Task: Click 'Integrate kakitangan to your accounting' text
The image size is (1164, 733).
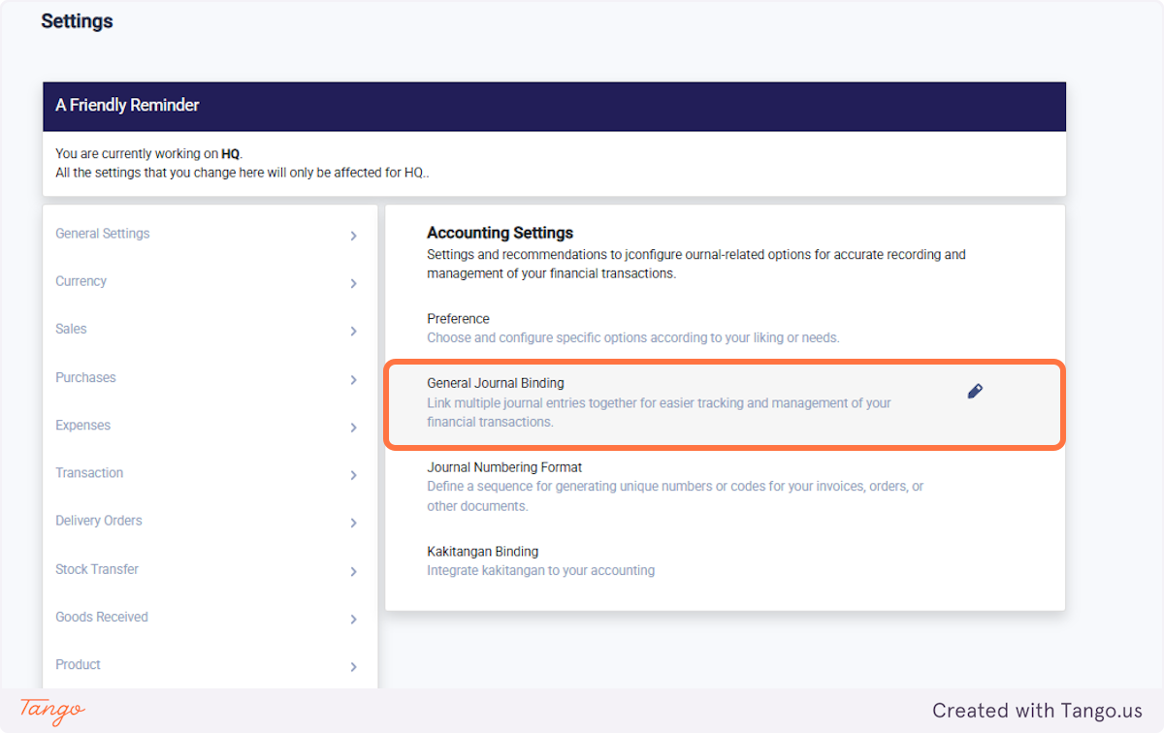Action: coord(540,570)
